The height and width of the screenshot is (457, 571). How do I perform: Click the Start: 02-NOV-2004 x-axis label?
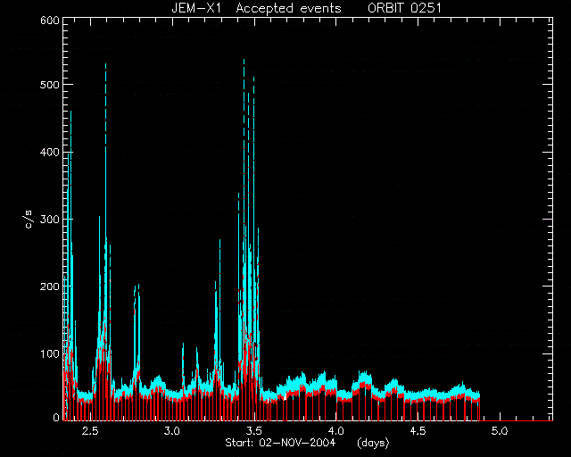pyautogui.click(x=280, y=443)
